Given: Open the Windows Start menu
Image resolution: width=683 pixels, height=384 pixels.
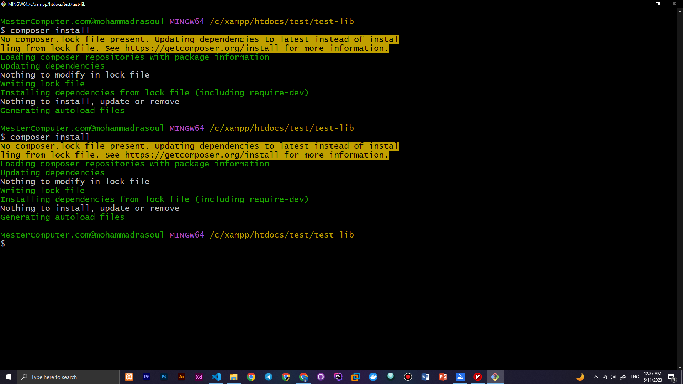Looking at the screenshot, I should tap(9, 377).
